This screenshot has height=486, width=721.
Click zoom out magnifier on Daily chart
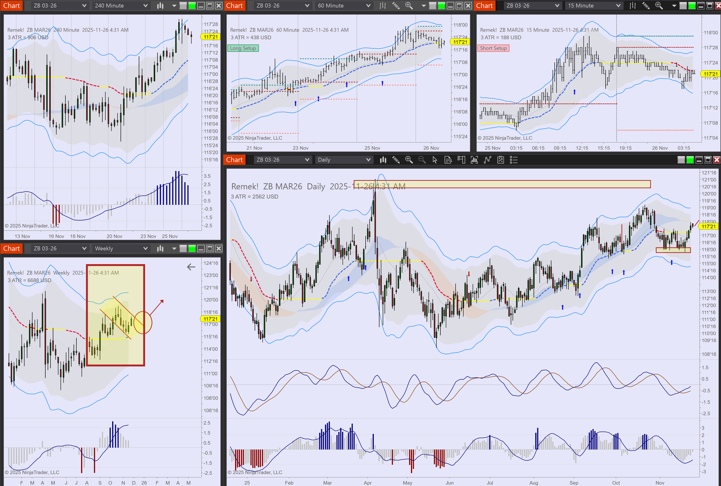(422, 160)
